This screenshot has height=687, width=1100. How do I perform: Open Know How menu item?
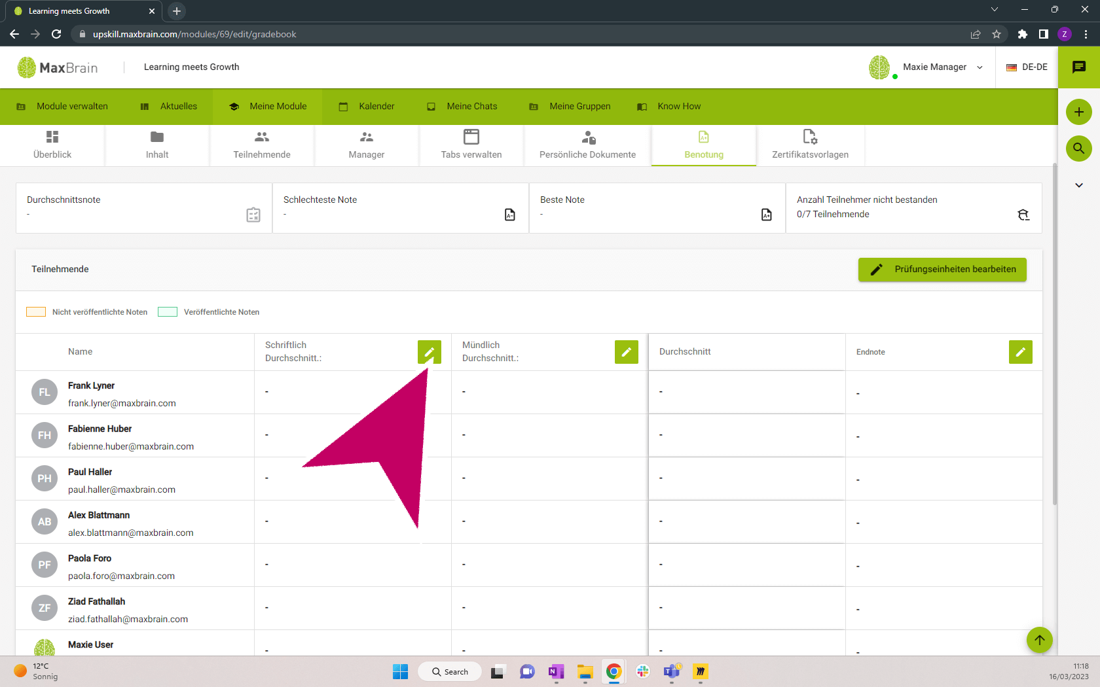point(669,107)
